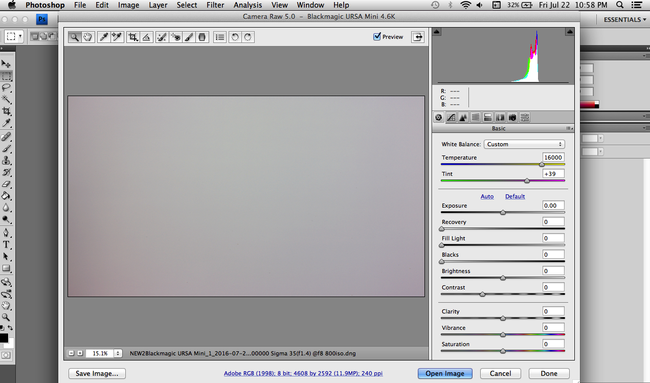Toggle highlight clipping warning in histogram
The image size is (650, 383).
tap(570, 32)
